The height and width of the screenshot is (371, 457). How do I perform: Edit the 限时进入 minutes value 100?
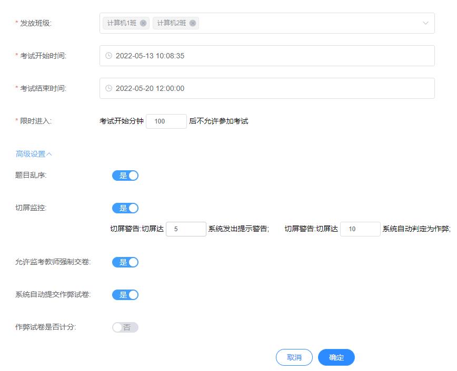coord(166,121)
